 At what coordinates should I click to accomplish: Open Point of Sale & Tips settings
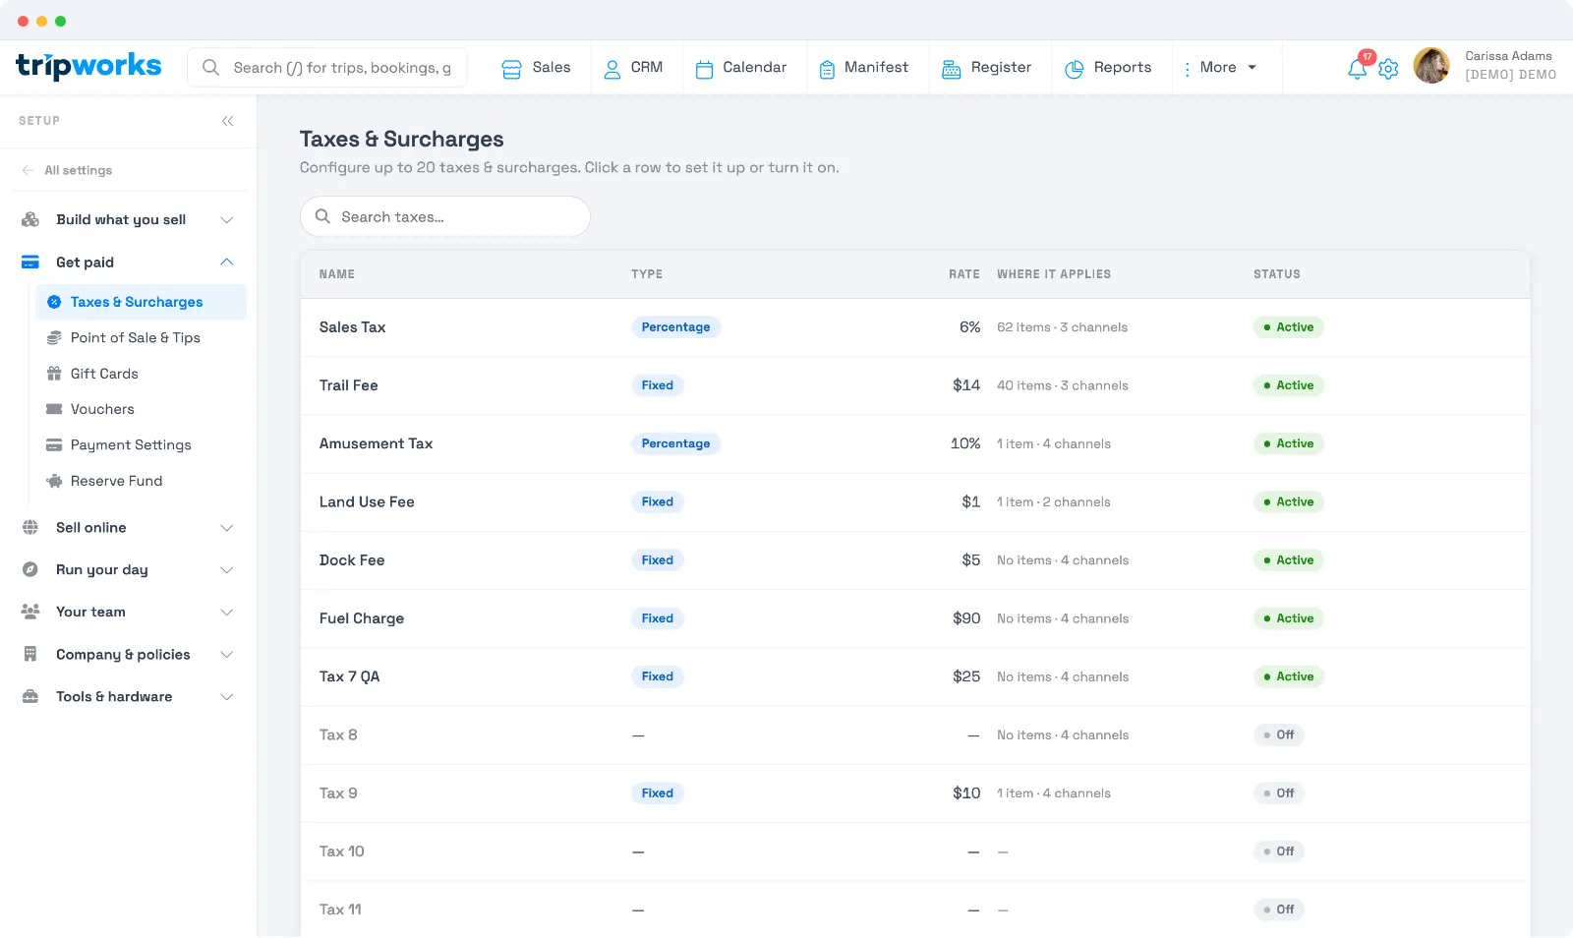[x=136, y=338]
